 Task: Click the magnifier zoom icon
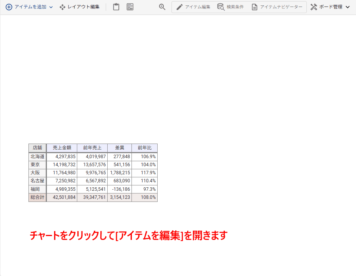[x=162, y=7]
